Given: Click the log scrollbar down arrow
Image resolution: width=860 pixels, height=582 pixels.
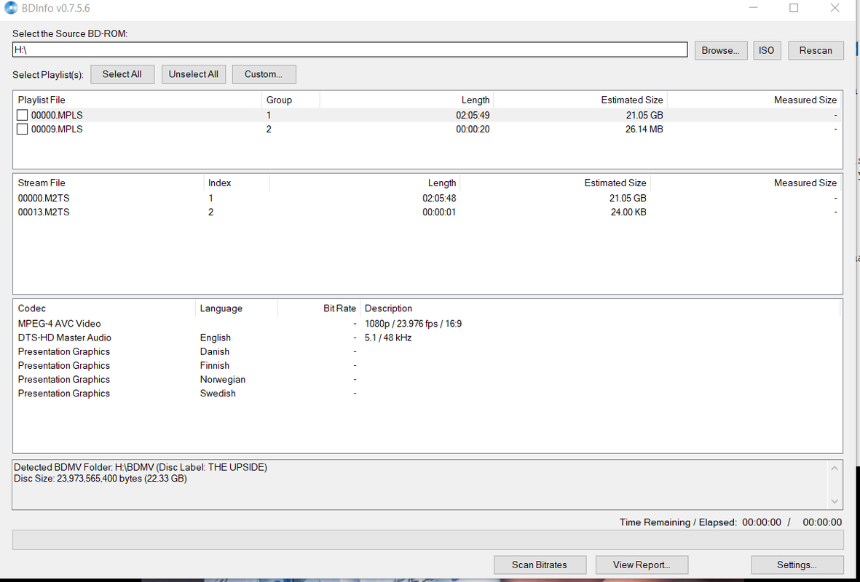Looking at the screenshot, I should point(835,501).
